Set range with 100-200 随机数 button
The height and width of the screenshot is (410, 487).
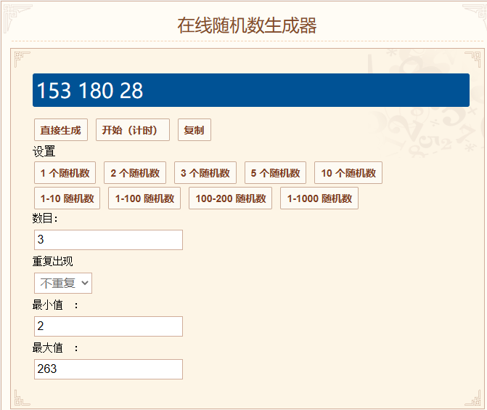pyautogui.click(x=231, y=198)
